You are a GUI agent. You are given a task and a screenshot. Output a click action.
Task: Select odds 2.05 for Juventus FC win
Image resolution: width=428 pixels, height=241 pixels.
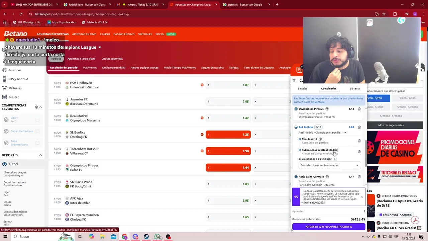[228, 101]
